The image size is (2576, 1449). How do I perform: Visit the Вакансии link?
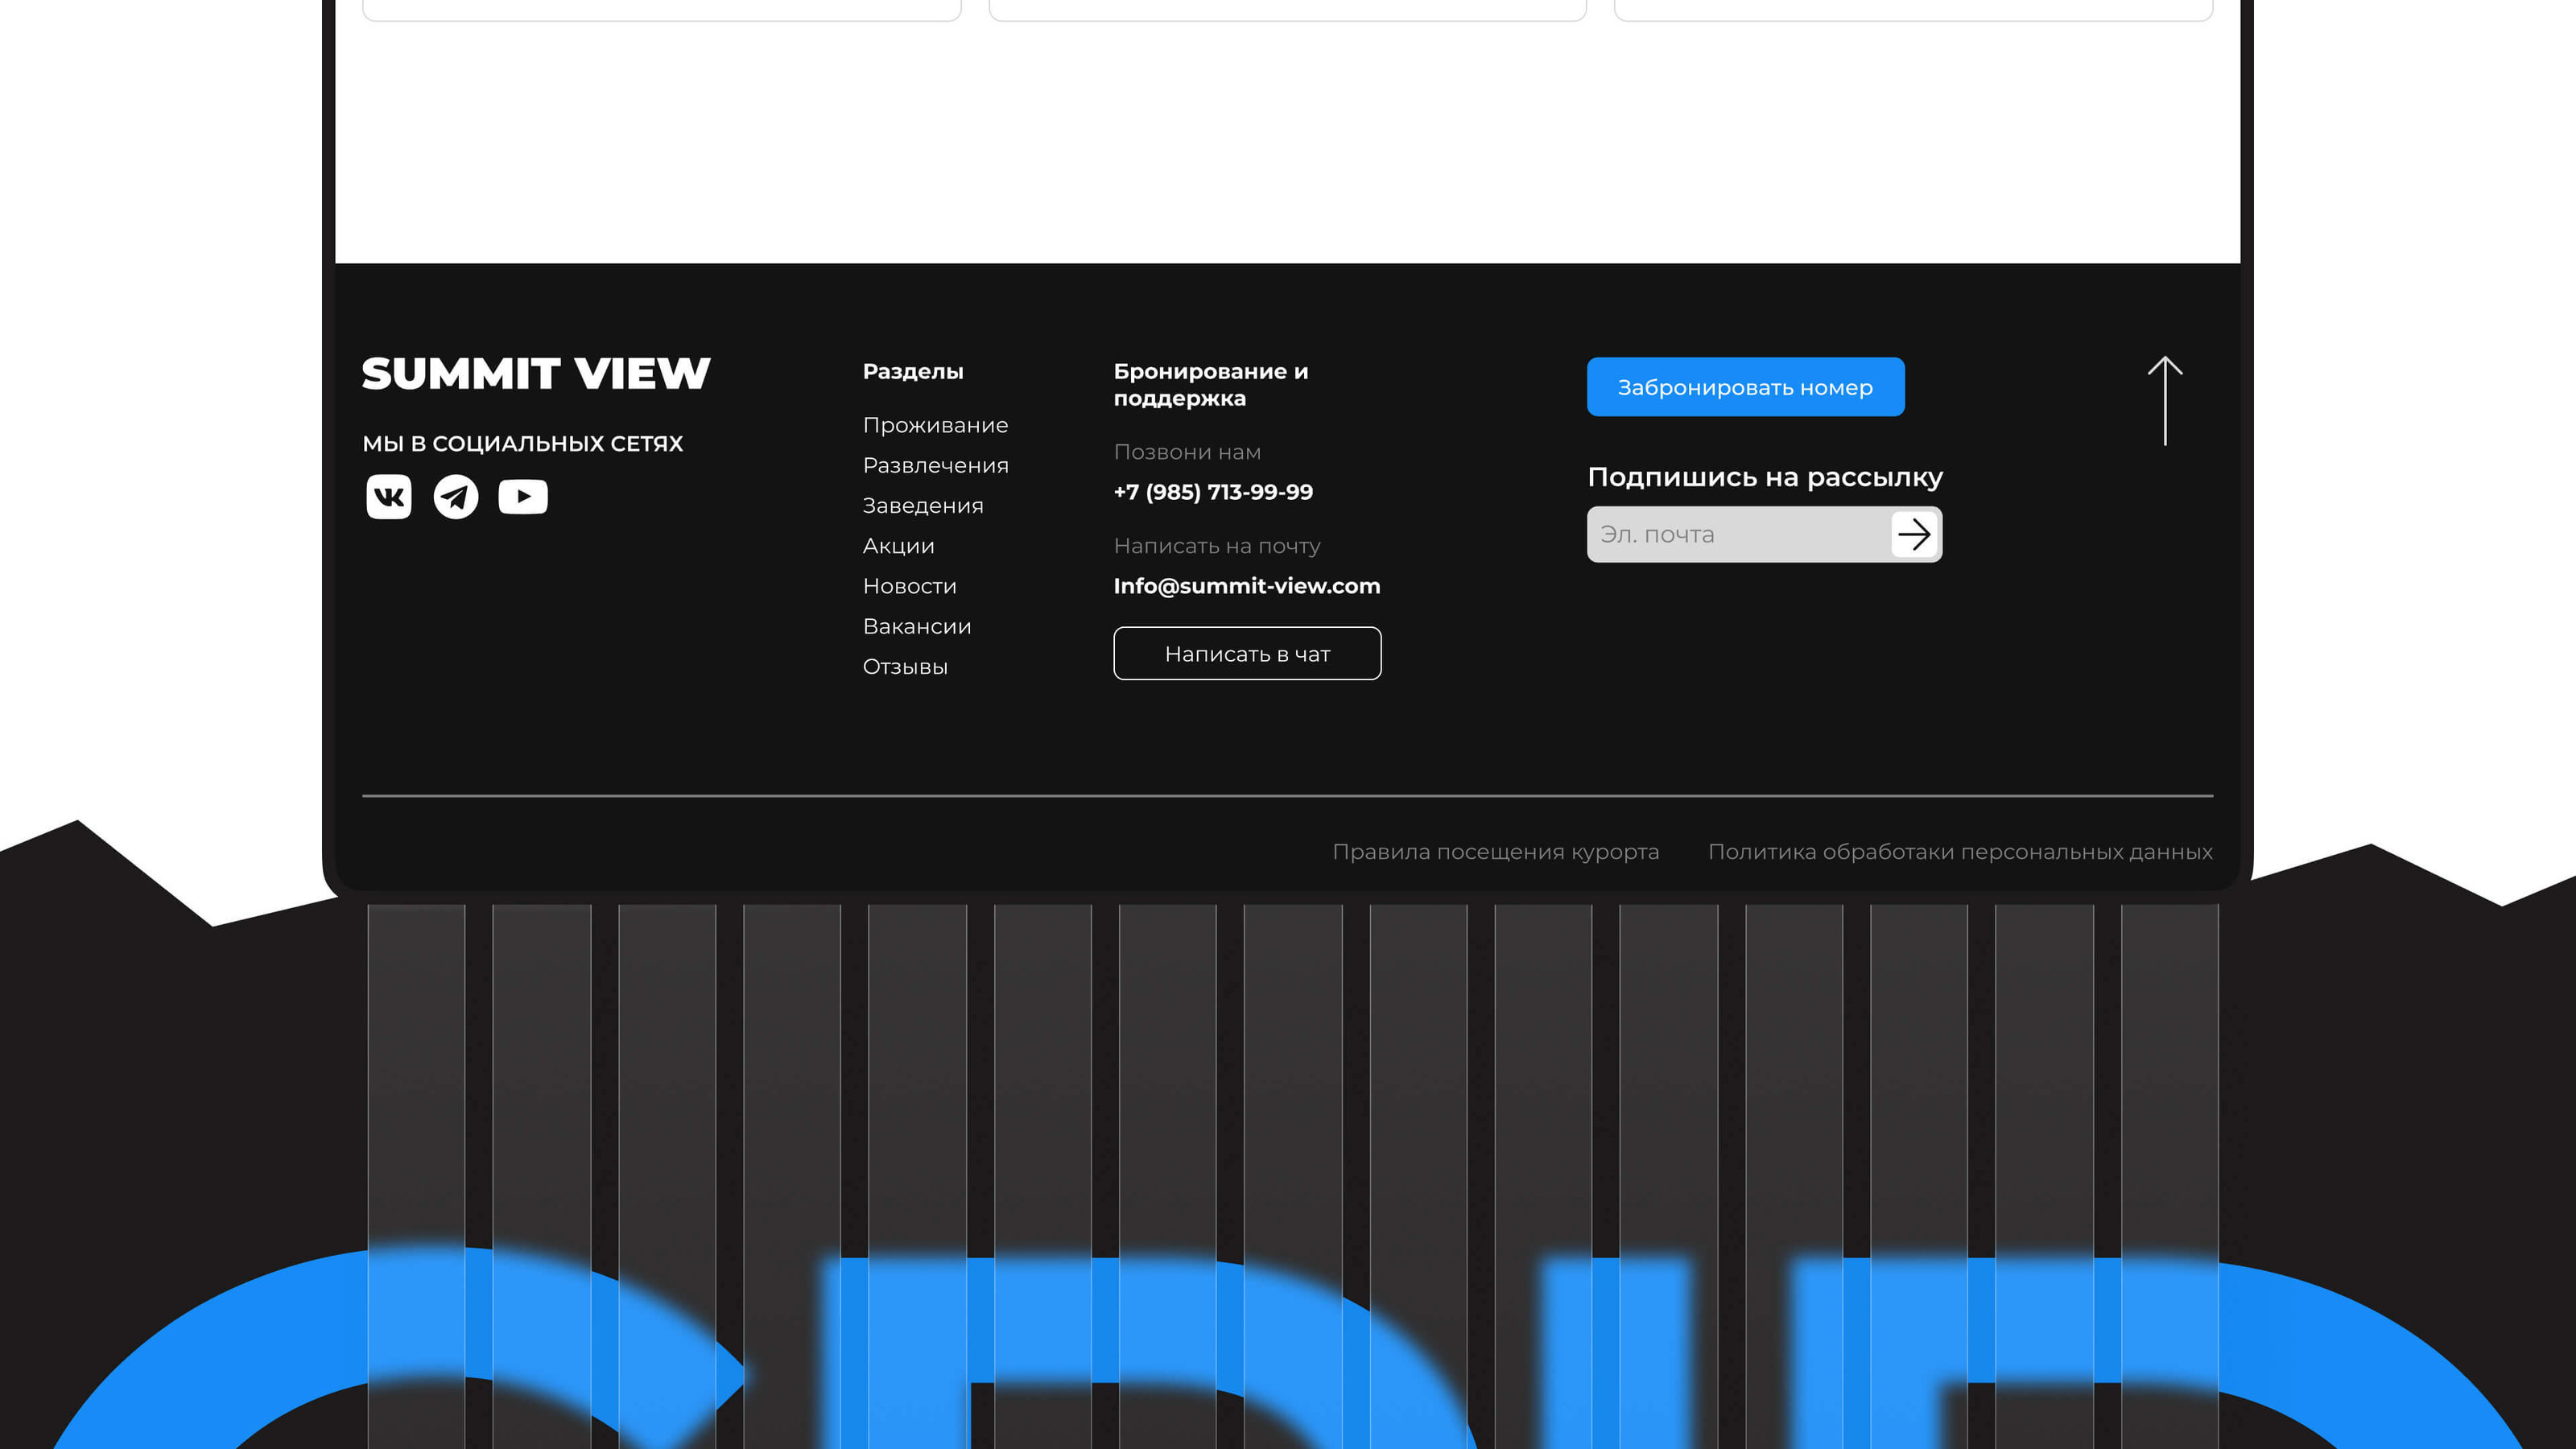[916, 626]
